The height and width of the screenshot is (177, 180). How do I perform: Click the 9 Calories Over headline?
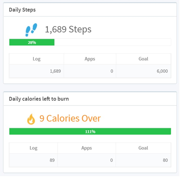pos(70,118)
